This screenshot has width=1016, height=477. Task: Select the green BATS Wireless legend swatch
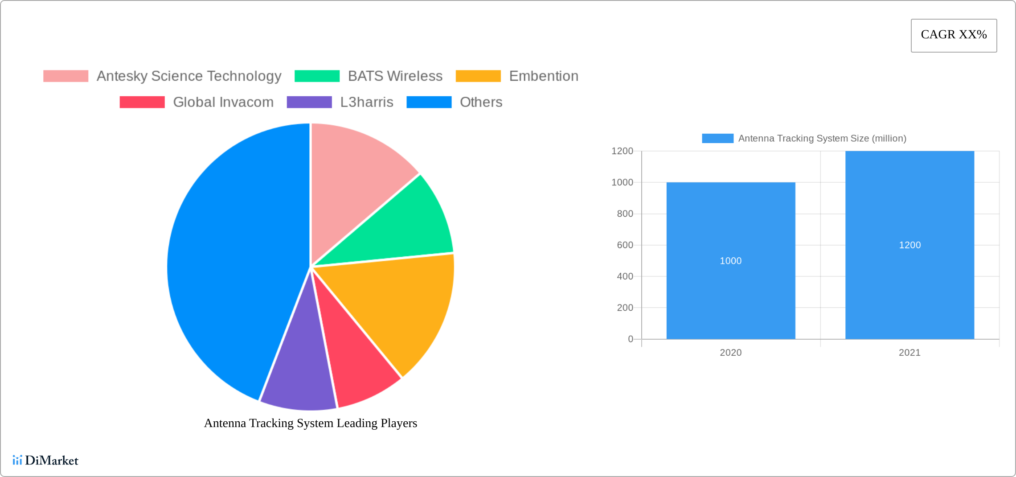click(317, 76)
